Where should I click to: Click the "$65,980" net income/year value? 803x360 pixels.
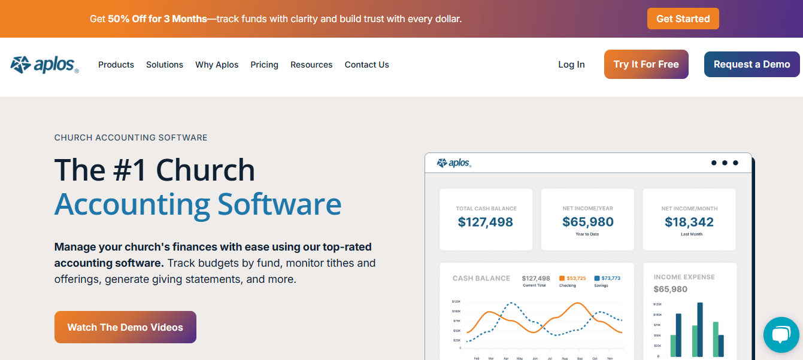click(588, 222)
